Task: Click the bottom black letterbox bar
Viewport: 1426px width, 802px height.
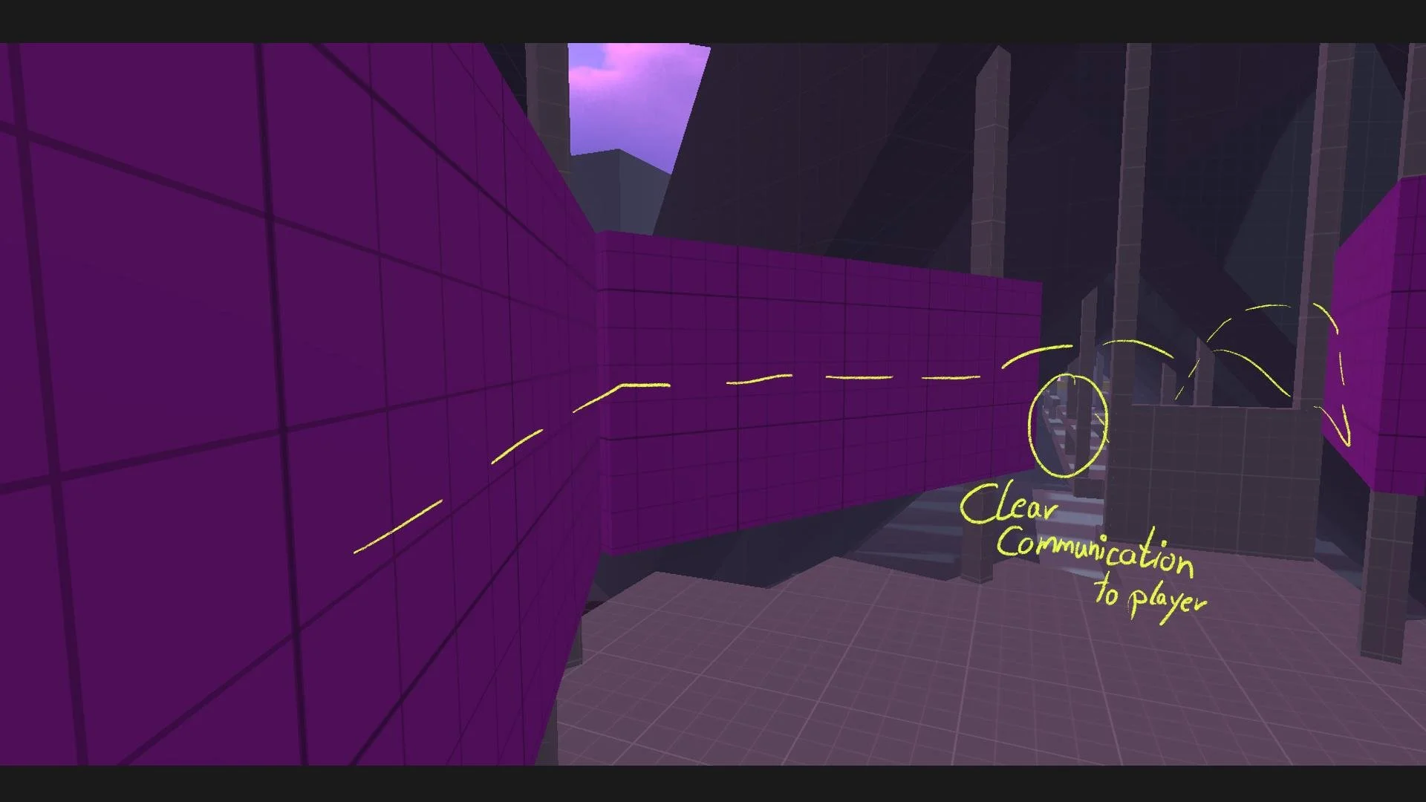Action: (713, 783)
